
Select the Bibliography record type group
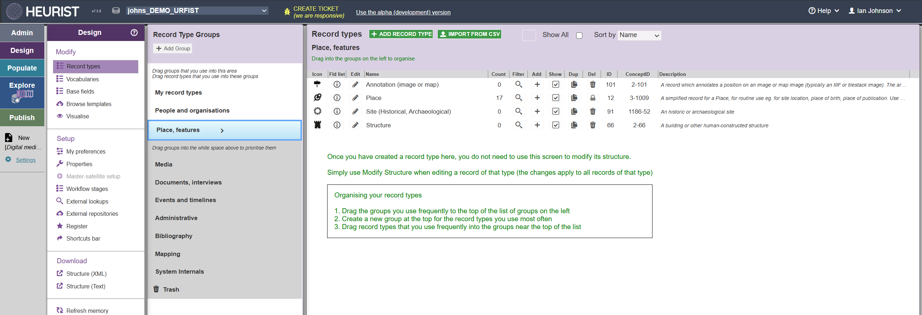click(174, 236)
